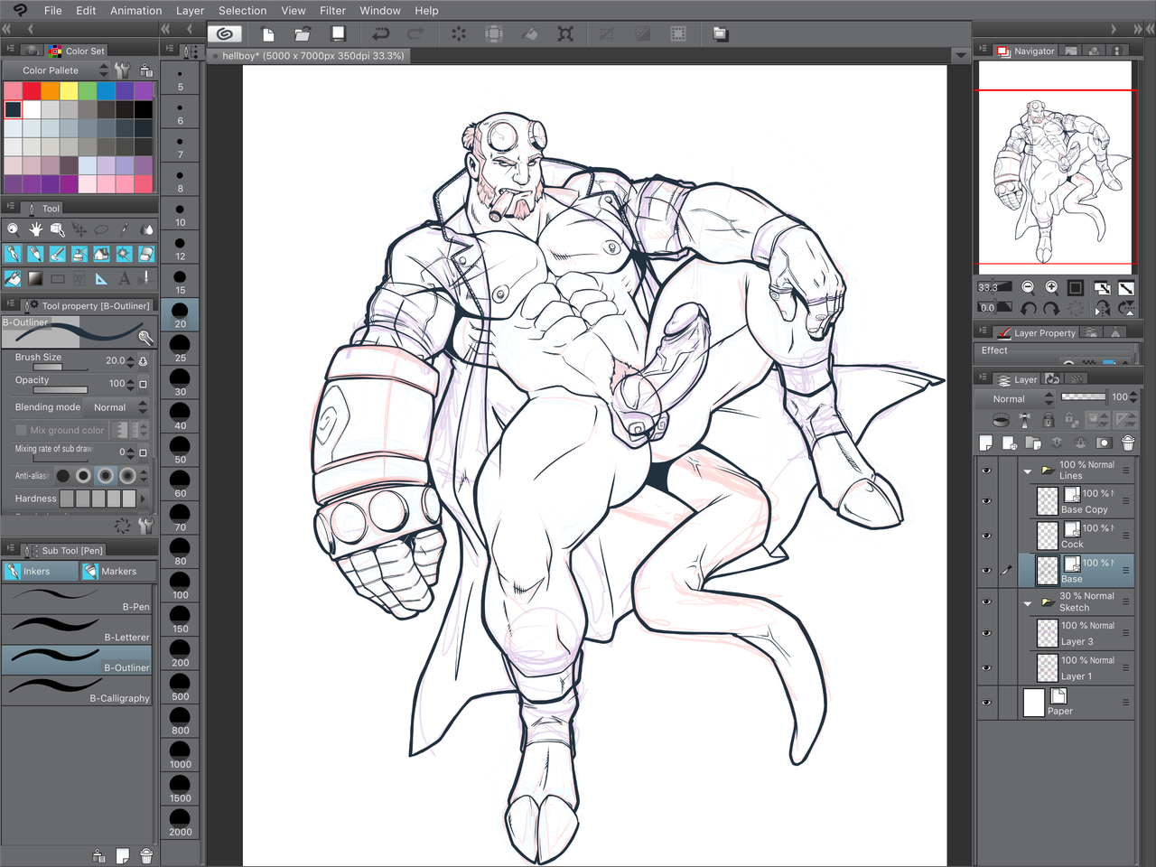Screen dimensions: 1156x867
Task: Select the Eyedropper tool
Action: pyautogui.click(x=124, y=229)
